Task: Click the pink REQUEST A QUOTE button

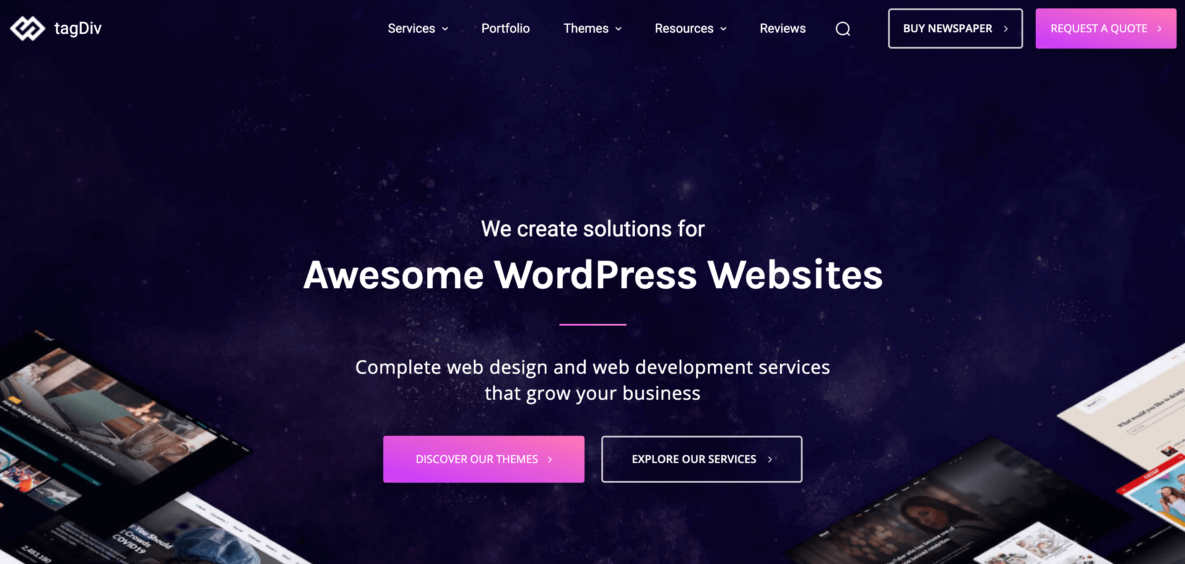Action: point(1107,28)
